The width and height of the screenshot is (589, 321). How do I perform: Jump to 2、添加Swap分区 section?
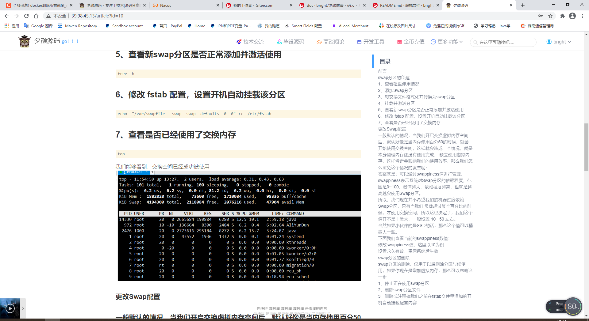[395, 90]
